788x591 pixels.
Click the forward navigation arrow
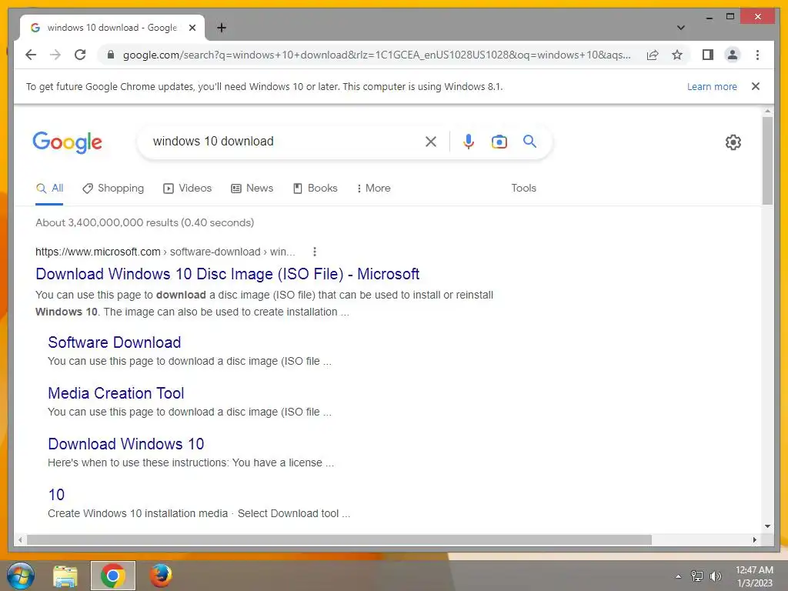point(55,55)
